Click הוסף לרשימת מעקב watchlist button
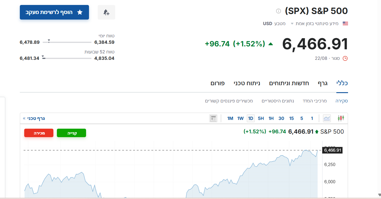The width and height of the screenshot is (381, 199). 54,12
